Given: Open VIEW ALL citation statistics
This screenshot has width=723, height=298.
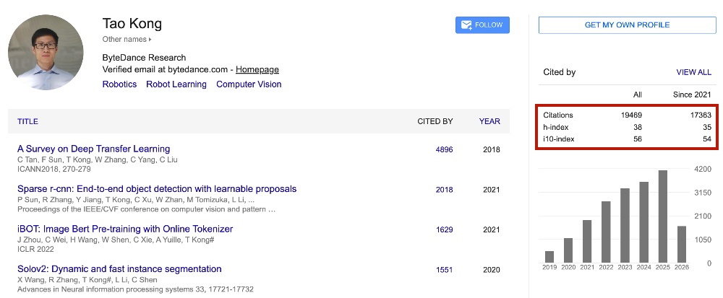Looking at the screenshot, I should [693, 72].
